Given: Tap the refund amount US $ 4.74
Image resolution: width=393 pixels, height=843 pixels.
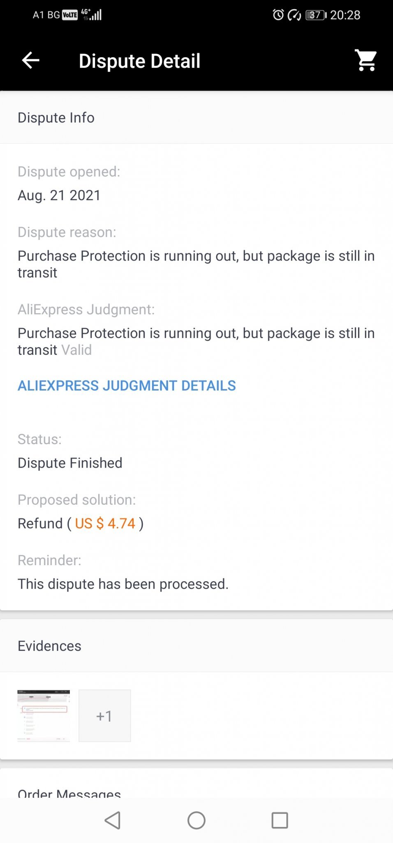Looking at the screenshot, I should [x=105, y=524].
